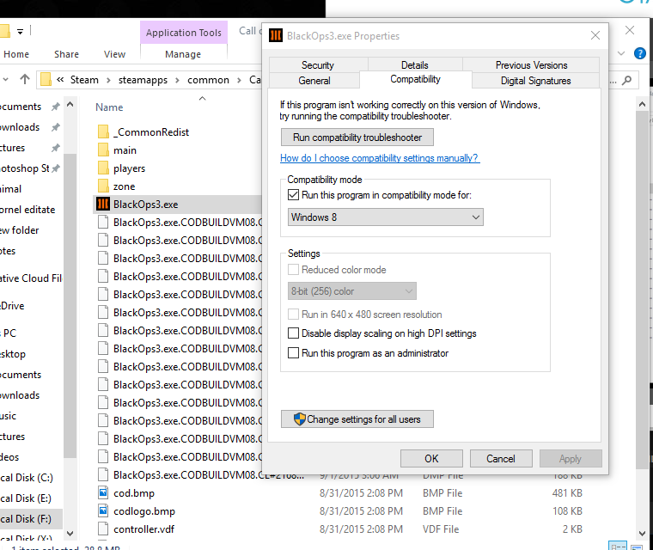This screenshot has width=653, height=550.
Task: Enable Disable display scaling on high DPI
Action: (x=293, y=333)
